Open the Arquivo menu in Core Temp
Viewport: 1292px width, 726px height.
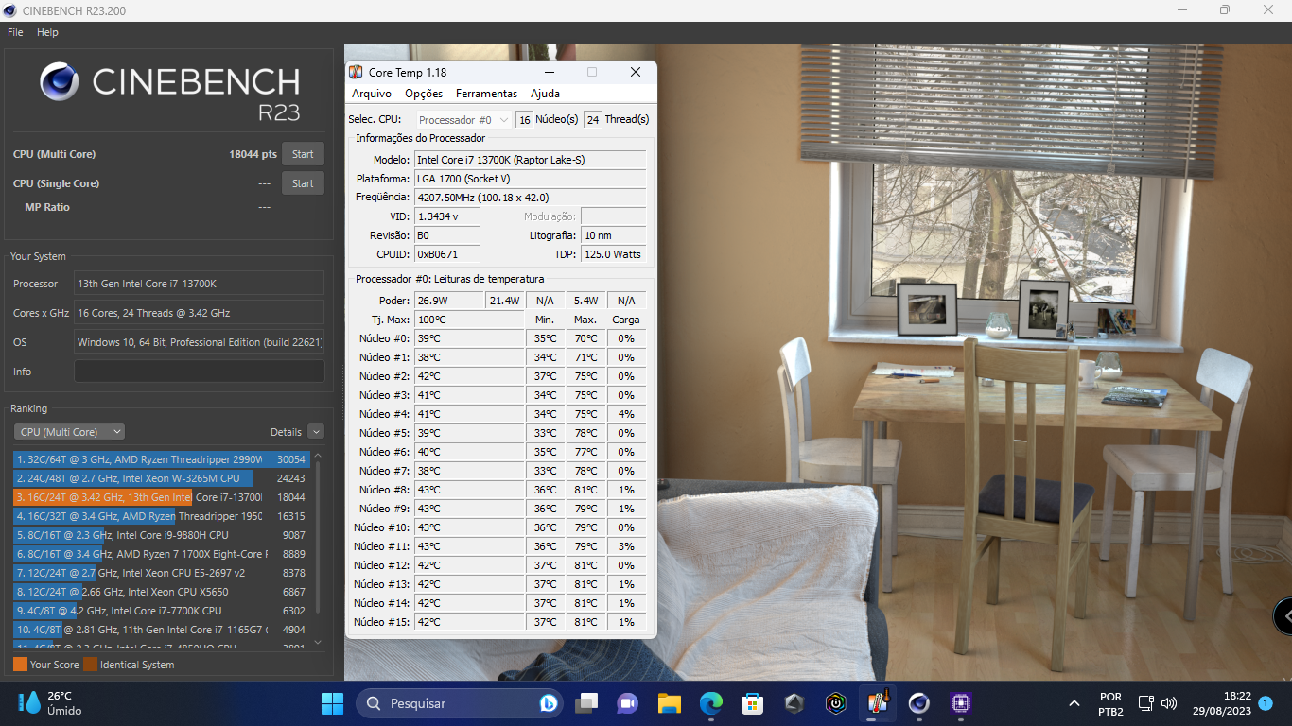(x=372, y=94)
